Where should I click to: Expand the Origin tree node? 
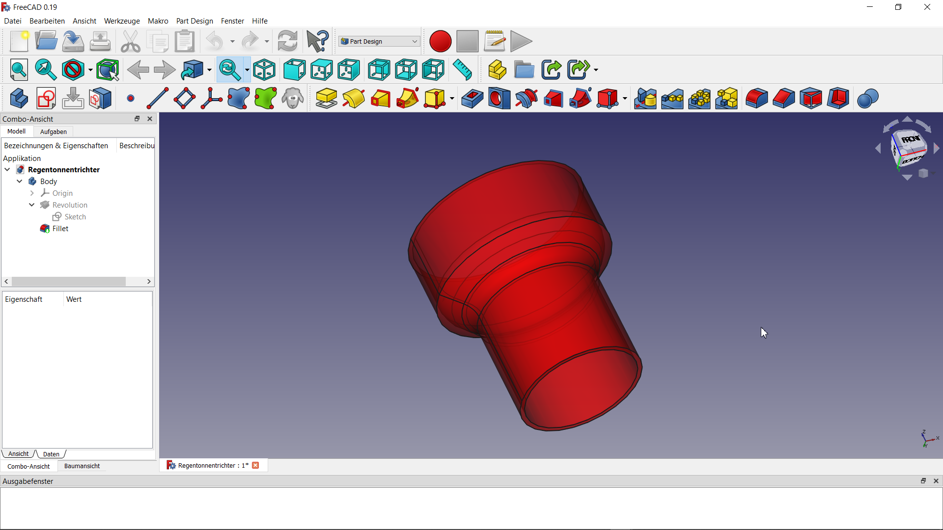pyautogui.click(x=32, y=193)
